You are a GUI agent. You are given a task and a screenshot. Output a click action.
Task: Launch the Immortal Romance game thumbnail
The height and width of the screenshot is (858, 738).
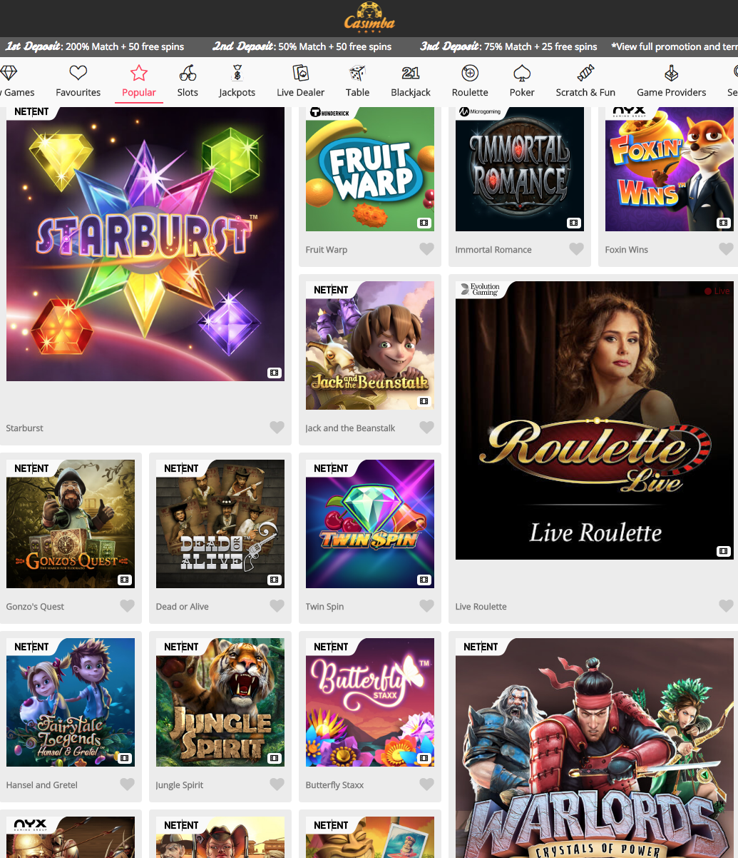[x=520, y=169]
